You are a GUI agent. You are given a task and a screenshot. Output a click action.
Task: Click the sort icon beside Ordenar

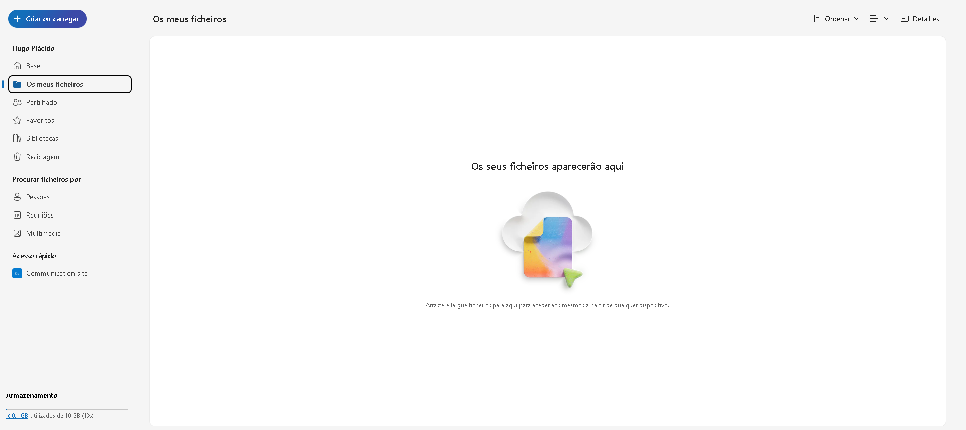[x=816, y=19]
